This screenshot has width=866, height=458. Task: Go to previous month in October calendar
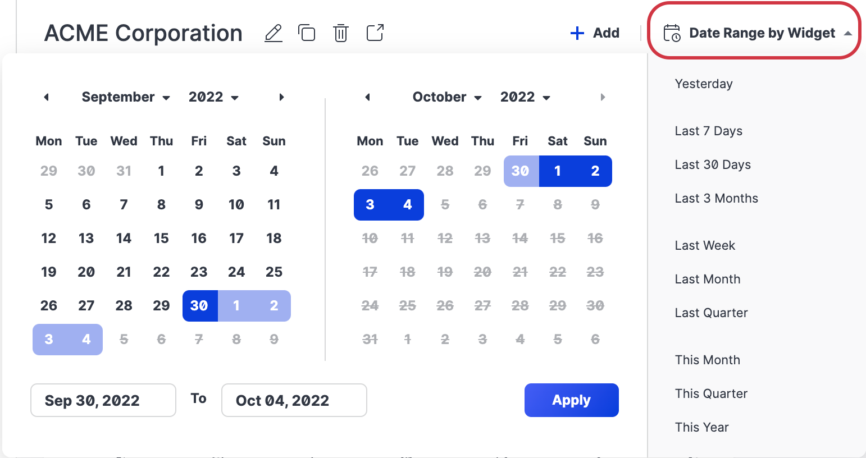pyautogui.click(x=368, y=97)
